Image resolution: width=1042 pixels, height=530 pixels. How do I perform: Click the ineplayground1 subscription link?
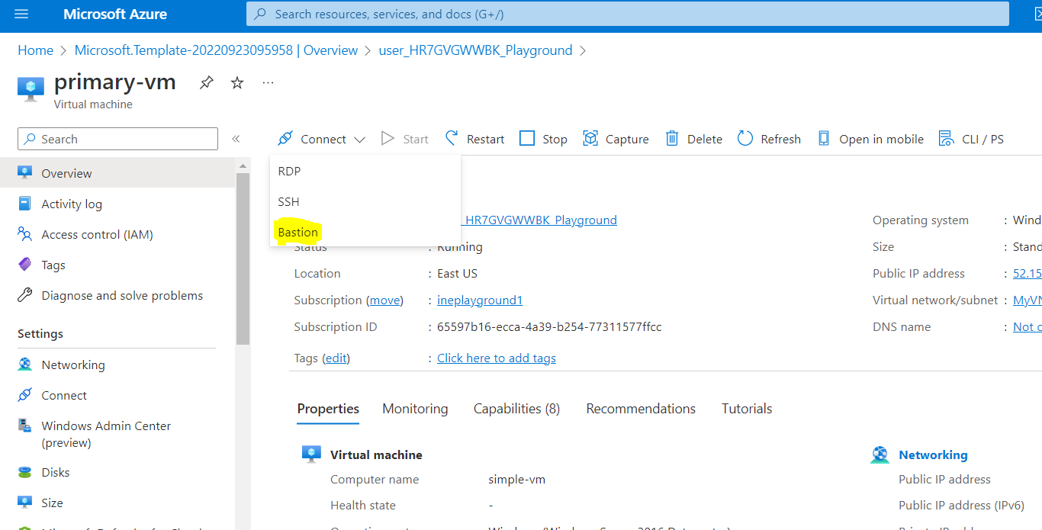[480, 300]
